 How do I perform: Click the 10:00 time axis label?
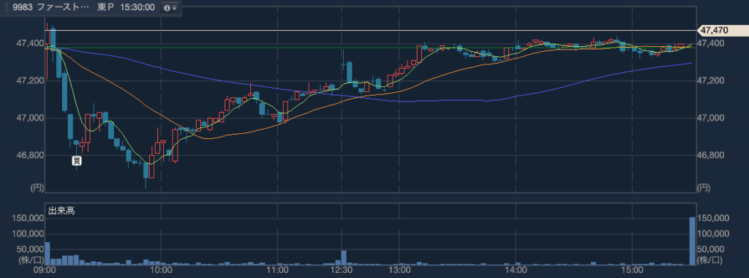click(x=161, y=271)
